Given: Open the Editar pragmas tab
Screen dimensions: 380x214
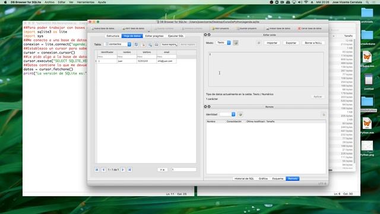Looking at the screenshot, I should coord(154,36).
